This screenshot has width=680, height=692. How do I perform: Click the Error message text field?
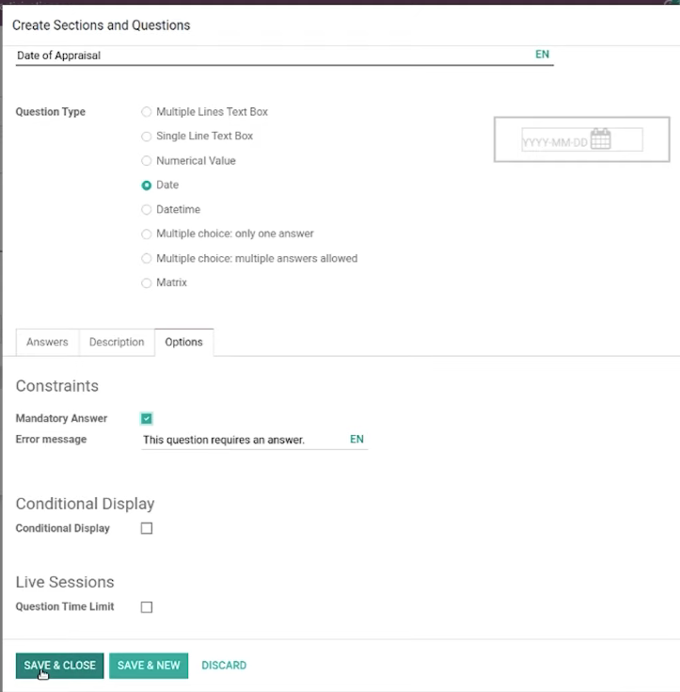pyautogui.click(x=245, y=440)
